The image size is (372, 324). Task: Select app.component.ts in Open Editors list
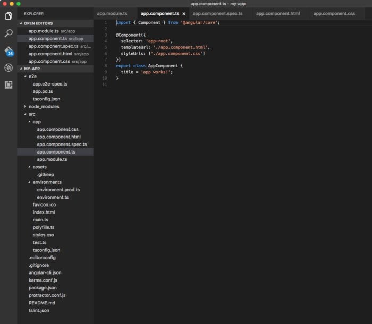pyautogui.click(x=55, y=39)
